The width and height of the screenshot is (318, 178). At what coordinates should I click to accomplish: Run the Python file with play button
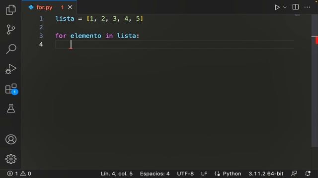(277, 7)
